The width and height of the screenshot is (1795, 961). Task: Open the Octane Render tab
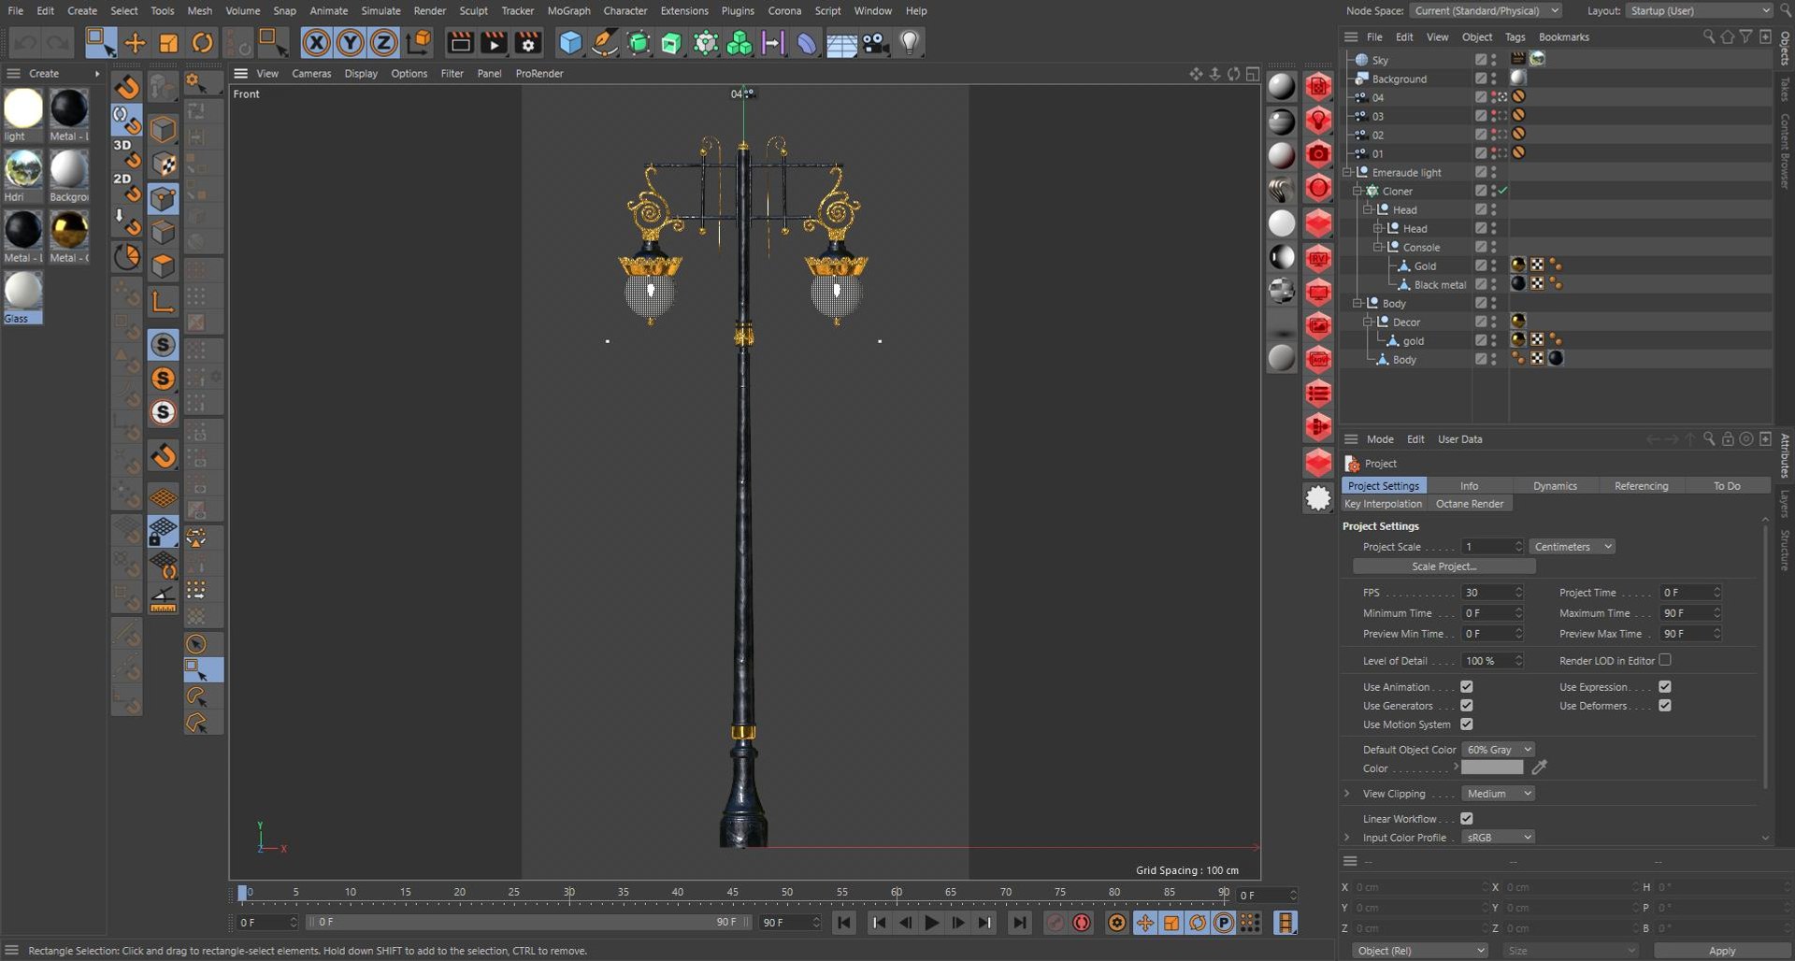click(1470, 504)
